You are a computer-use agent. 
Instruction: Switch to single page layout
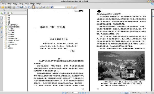(121, 93)
